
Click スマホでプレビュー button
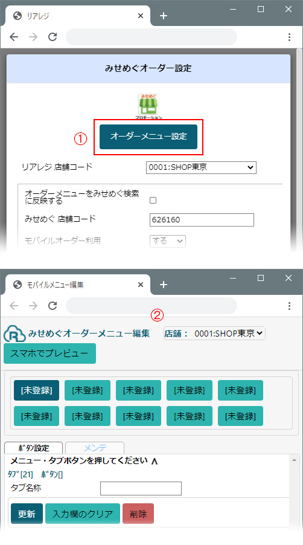click(49, 353)
